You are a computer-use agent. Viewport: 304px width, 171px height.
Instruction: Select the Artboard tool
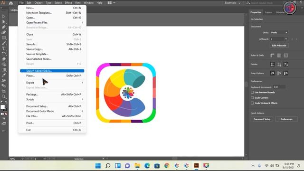point(4,91)
